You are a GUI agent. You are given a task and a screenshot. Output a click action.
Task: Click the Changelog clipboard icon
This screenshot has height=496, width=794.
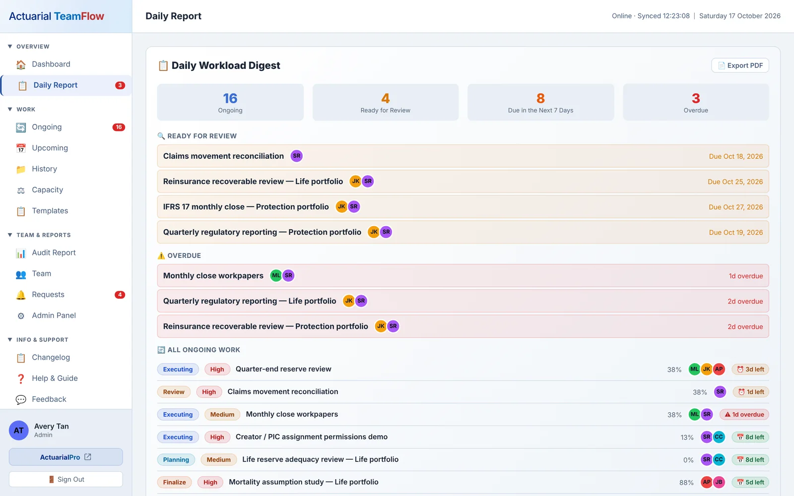[x=21, y=358]
